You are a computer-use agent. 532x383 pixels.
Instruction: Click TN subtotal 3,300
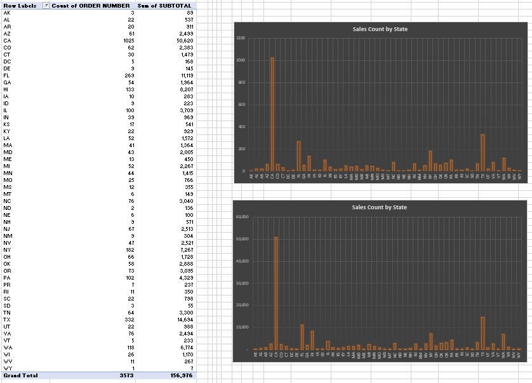[187, 313]
